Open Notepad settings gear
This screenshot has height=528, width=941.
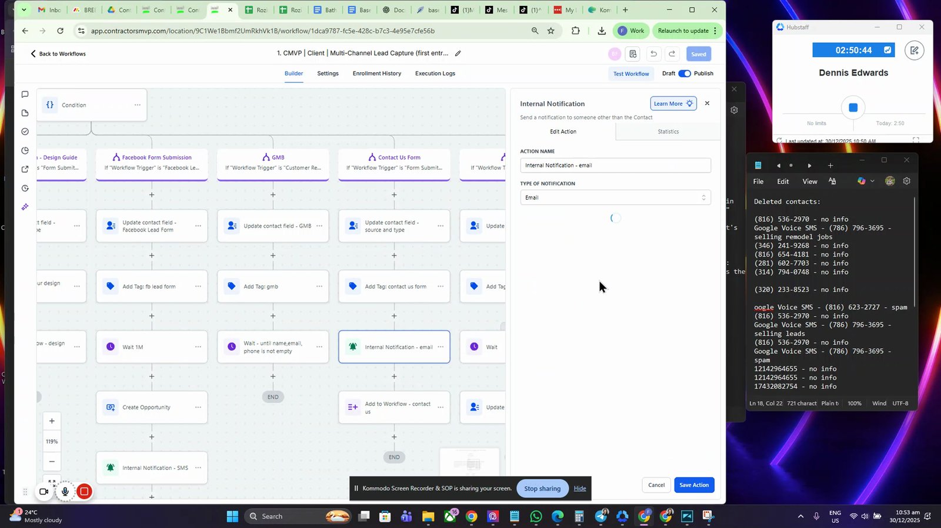tap(906, 181)
